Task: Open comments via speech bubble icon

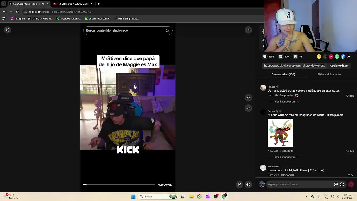Action: pyautogui.click(x=281, y=56)
